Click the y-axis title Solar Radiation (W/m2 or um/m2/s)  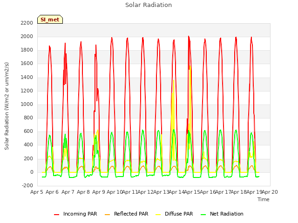[x=7, y=106]
